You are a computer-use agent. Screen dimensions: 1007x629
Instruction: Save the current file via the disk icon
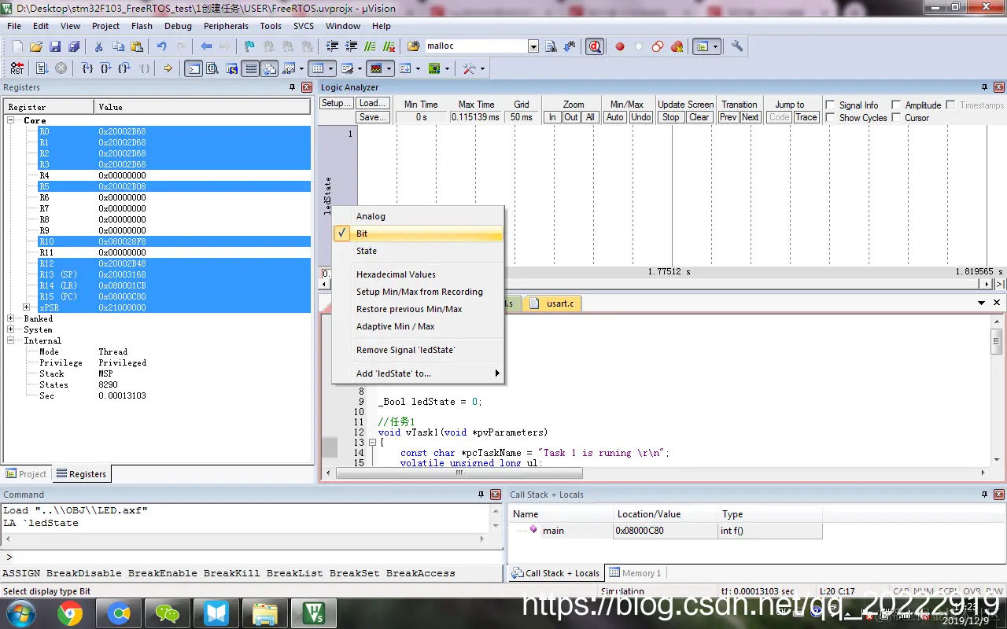(55, 46)
